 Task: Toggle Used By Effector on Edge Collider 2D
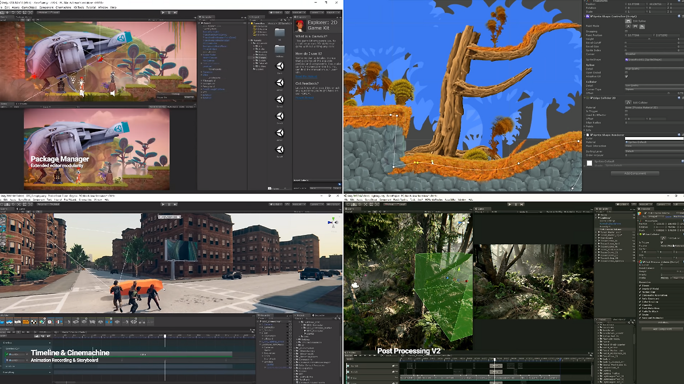tap(627, 115)
